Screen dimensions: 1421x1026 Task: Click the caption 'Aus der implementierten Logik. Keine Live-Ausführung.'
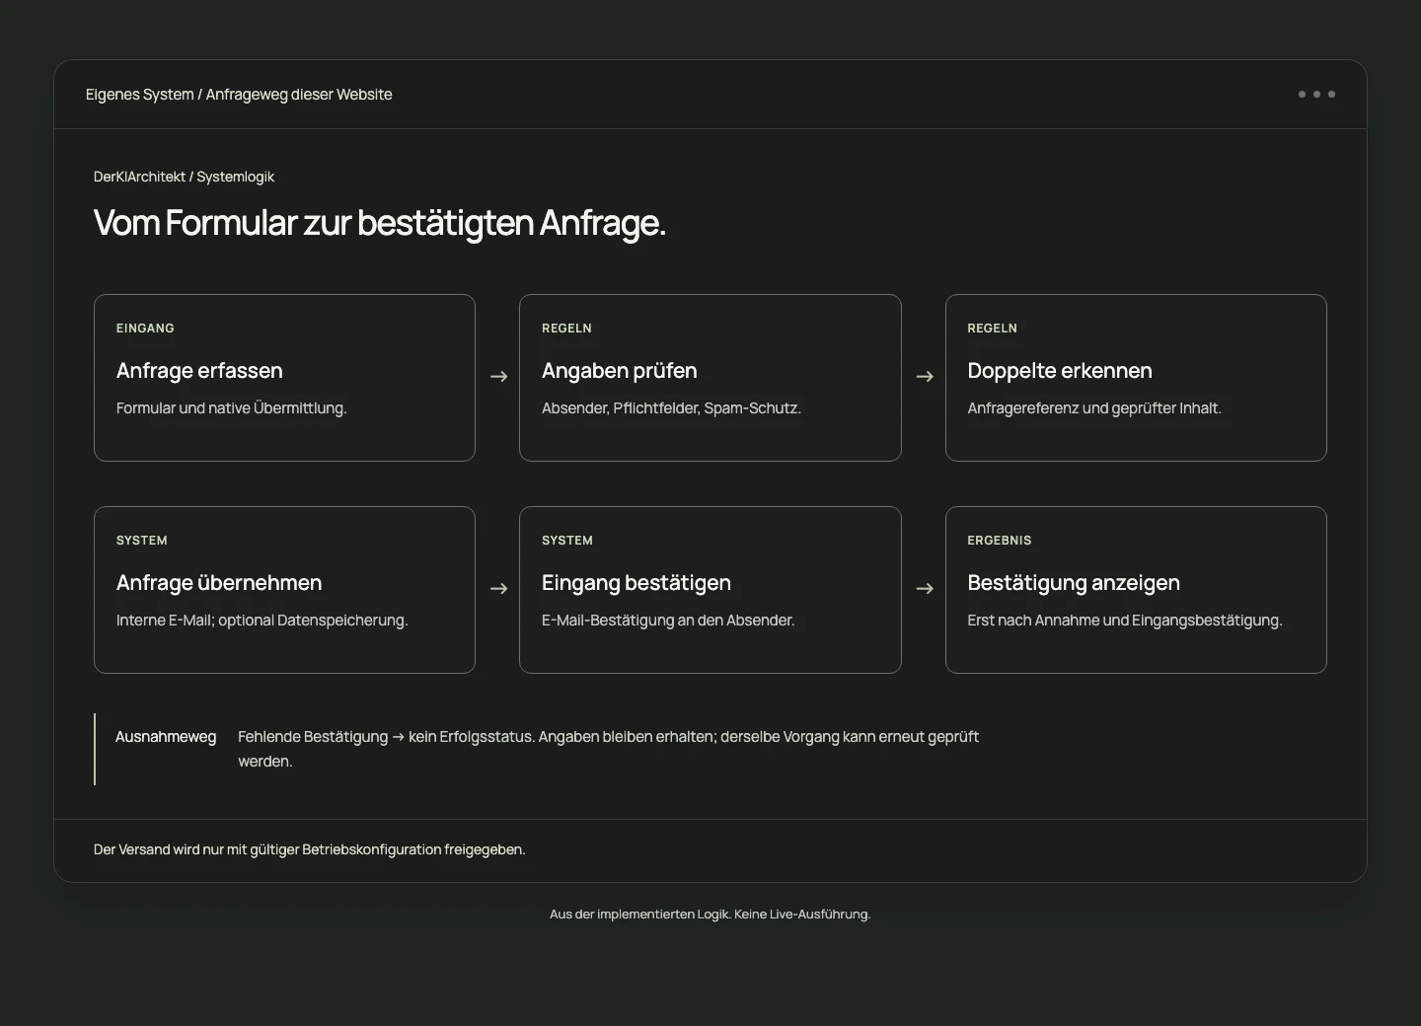(x=710, y=915)
